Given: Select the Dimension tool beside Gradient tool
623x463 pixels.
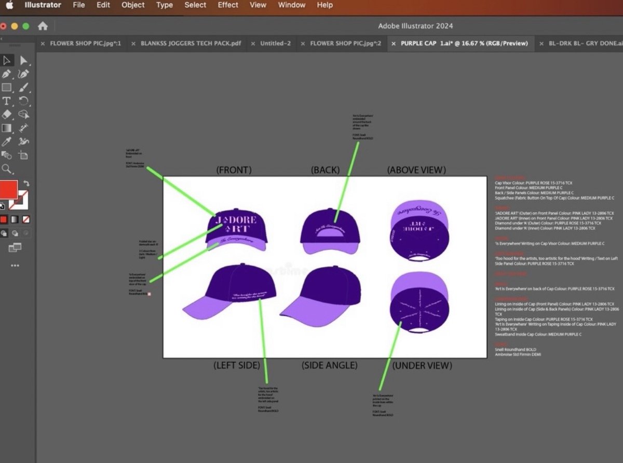Looking at the screenshot, I should pos(23,128).
